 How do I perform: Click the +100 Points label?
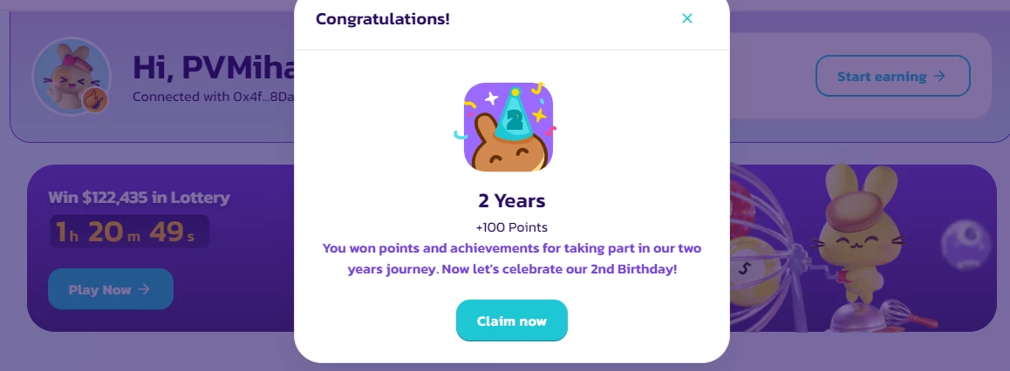pyautogui.click(x=511, y=227)
